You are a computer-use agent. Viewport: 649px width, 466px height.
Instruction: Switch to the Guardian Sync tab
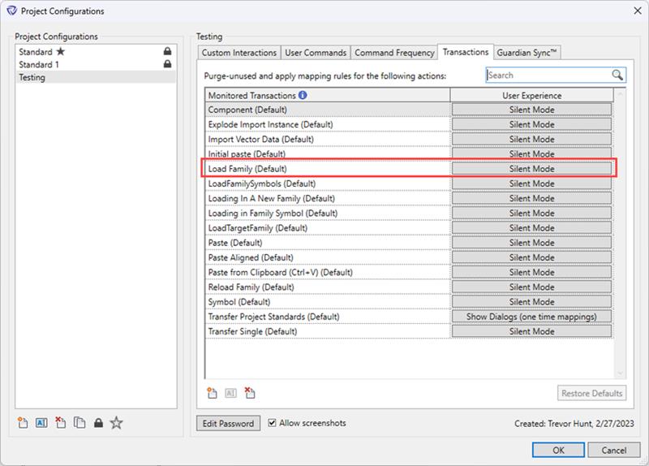528,53
